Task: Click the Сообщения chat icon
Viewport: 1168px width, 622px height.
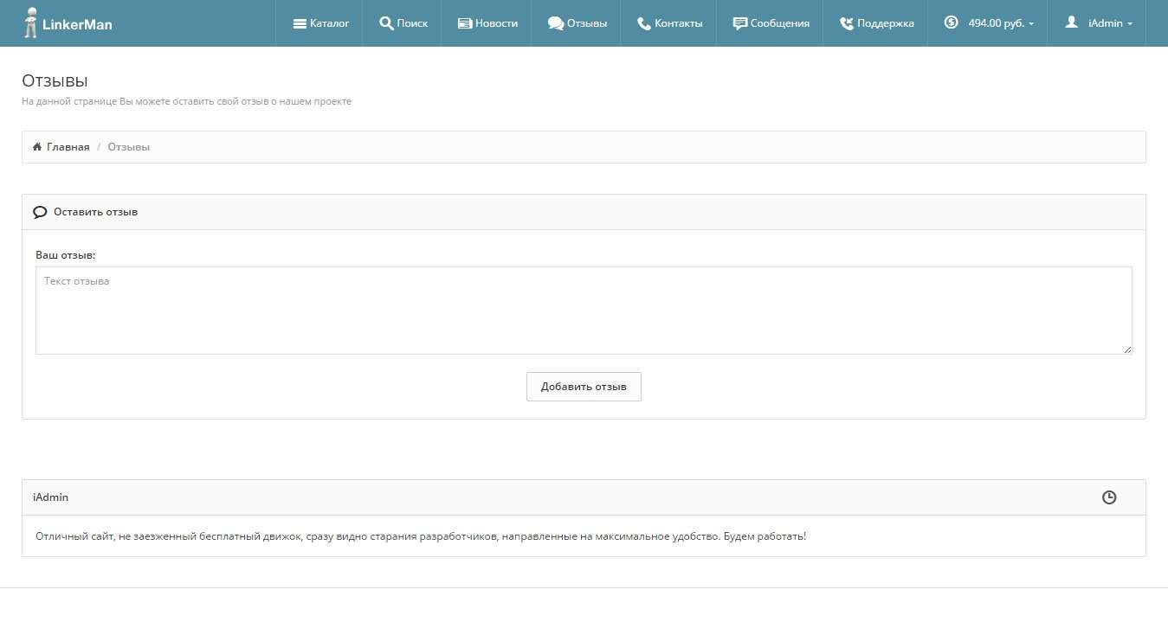Action: [x=739, y=23]
